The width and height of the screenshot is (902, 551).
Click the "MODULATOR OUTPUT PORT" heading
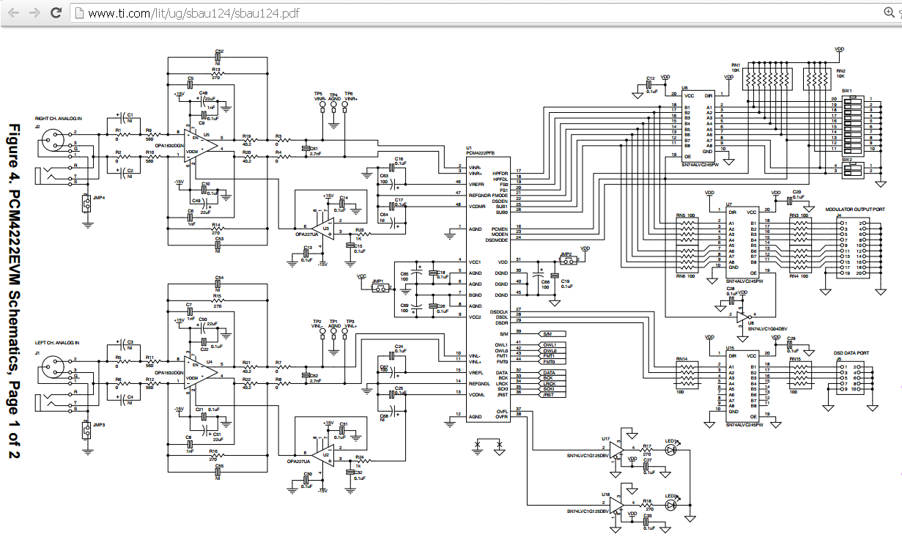click(x=854, y=208)
